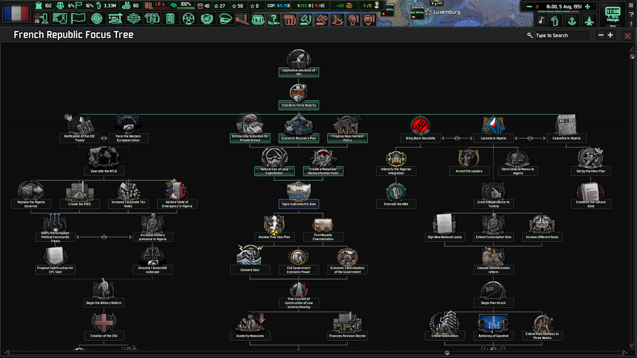
Task: Open the French flag country overview
Action: tap(16, 12)
